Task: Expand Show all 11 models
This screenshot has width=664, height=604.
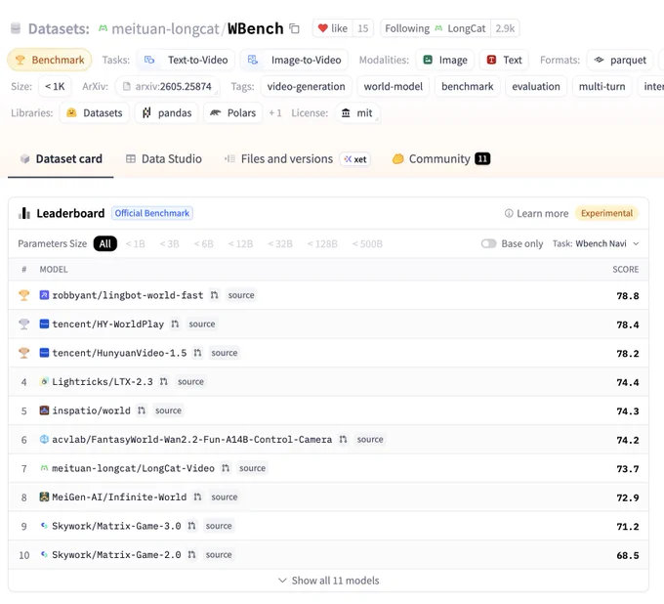Action: pyautogui.click(x=329, y=581)
